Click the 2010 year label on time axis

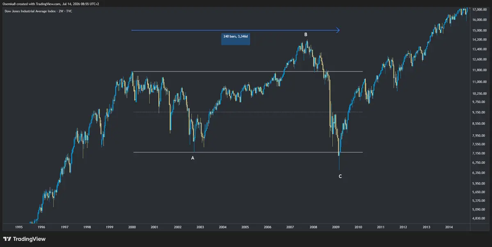[x=358, y=227]
